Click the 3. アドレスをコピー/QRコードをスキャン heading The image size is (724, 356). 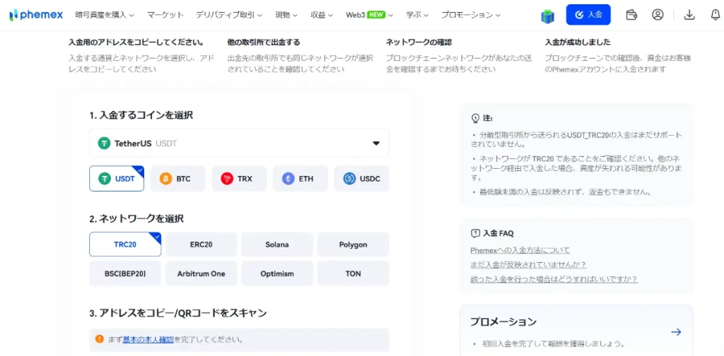tap(178, 313)
